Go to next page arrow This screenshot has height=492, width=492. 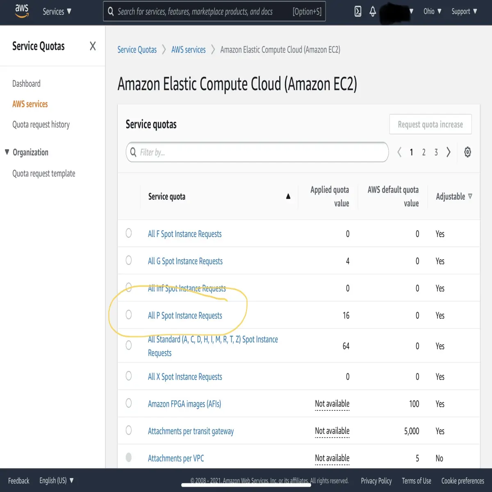point(449,152)
